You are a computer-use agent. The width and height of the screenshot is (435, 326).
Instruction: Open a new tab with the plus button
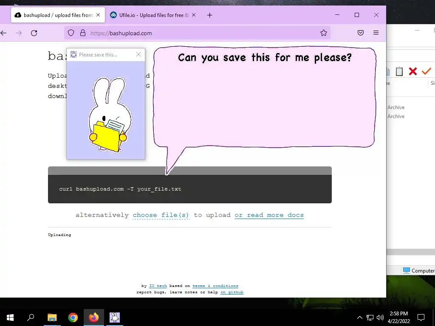click(x=210, y=15)
